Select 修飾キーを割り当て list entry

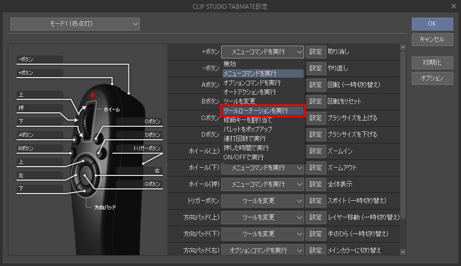[263, 120]
